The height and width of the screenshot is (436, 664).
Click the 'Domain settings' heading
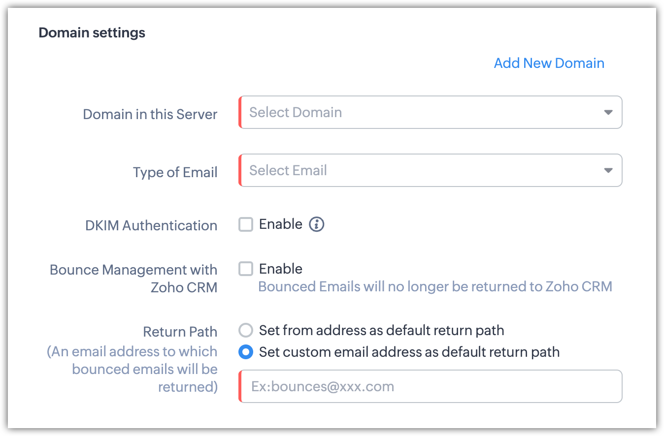pyautogui.click(x=92, y=33)
